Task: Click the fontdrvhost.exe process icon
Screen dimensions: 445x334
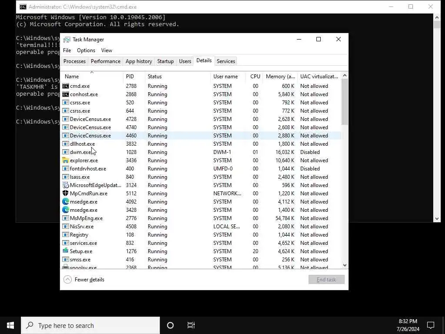Action: pos(66,168)
